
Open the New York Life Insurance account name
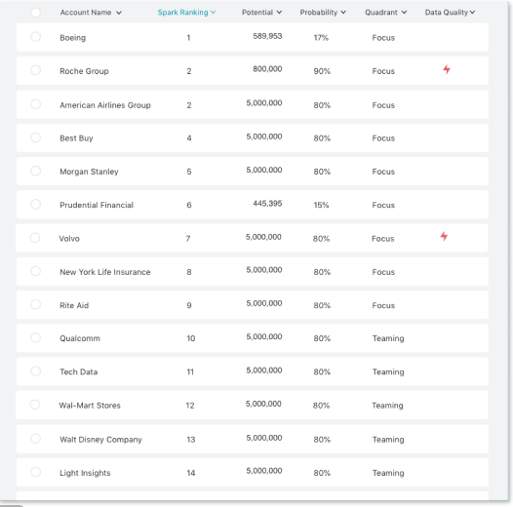click(105, 272)
